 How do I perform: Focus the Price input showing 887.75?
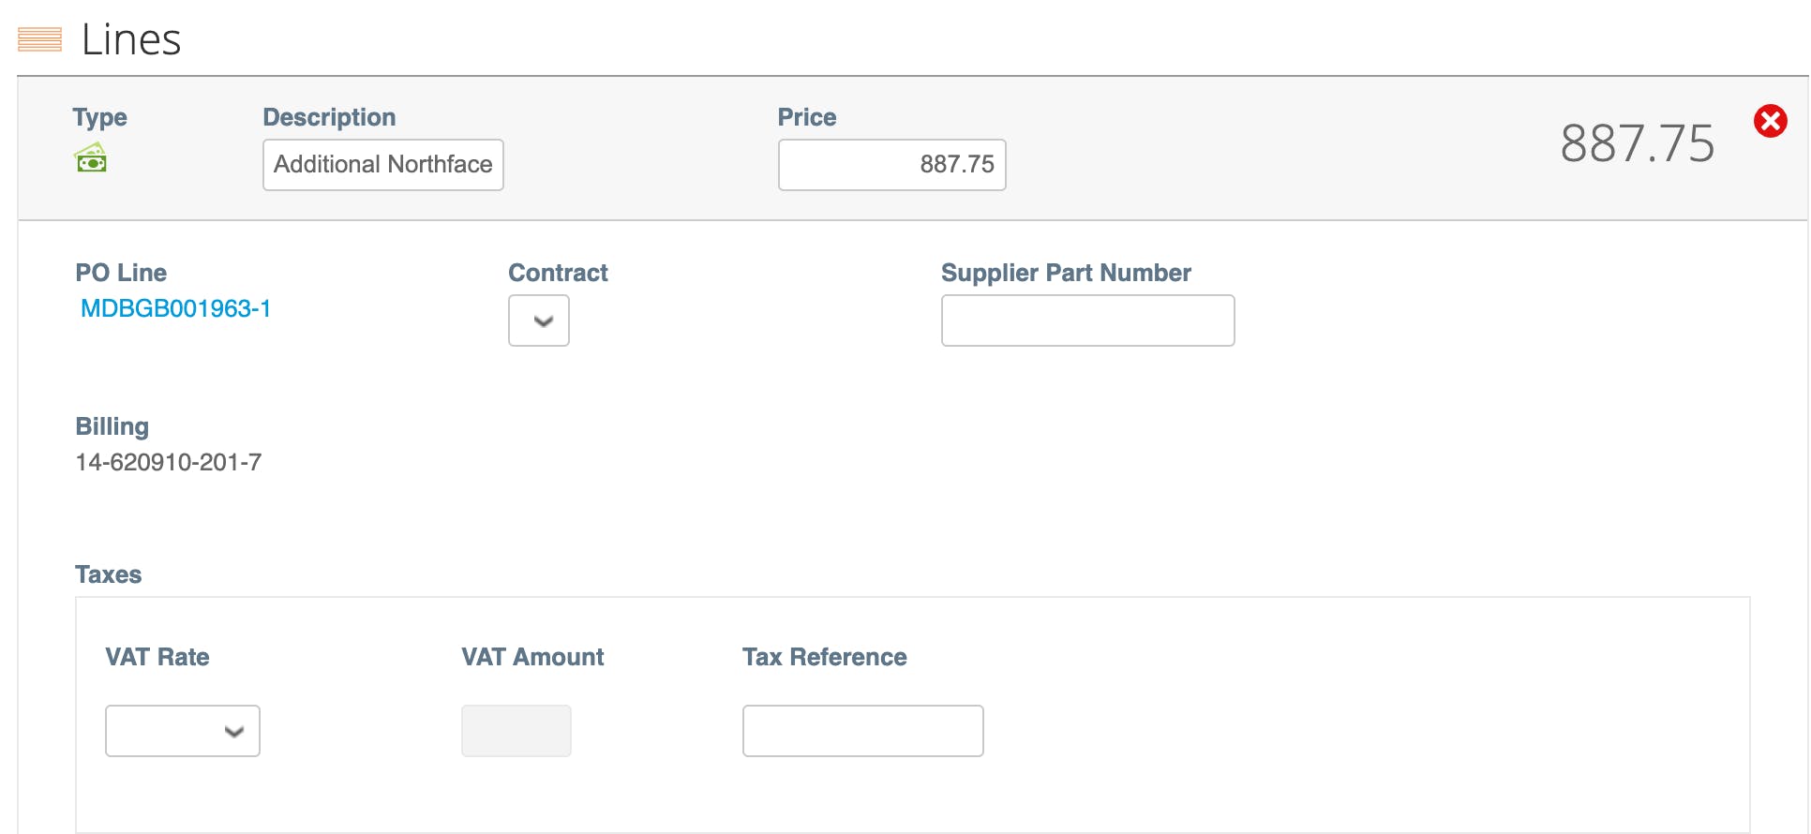(x=891, y=165)
